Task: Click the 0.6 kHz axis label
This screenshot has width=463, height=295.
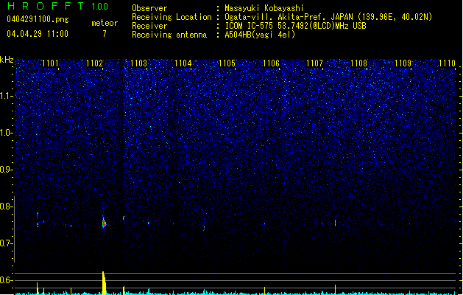Action: 6,280
